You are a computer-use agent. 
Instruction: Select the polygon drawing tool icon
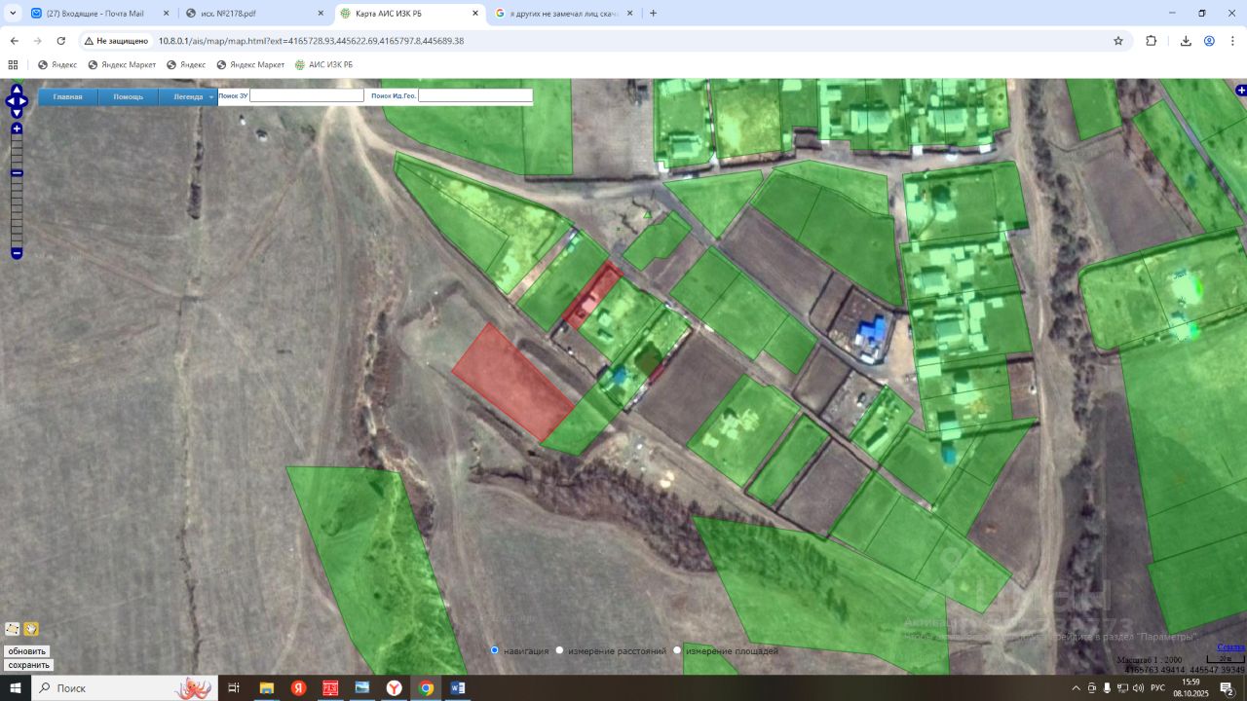tap(13, 629)
